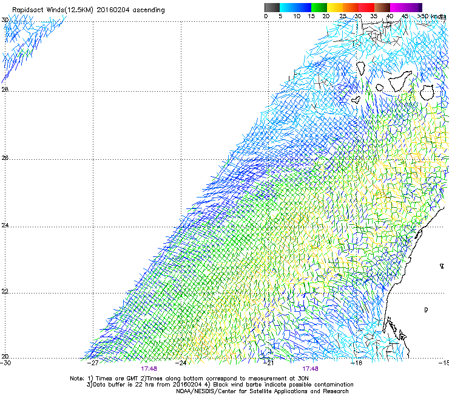449x395 pixels.
Task: Pick the brown 35-40 knots legend swatch
Action: 382,7
